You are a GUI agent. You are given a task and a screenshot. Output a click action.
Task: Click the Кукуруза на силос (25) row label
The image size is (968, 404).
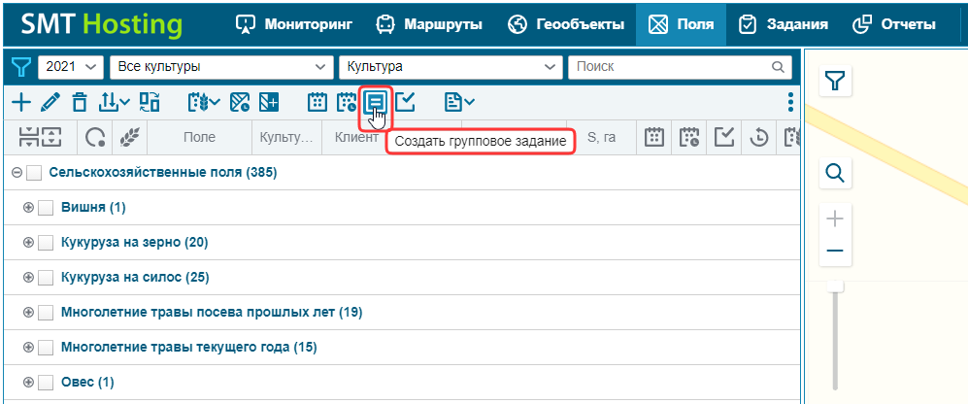[x=135, y=278]
